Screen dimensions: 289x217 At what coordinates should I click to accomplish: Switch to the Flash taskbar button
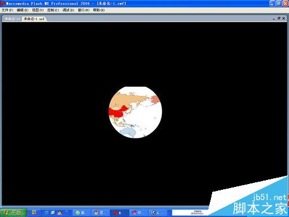point(120,213)
